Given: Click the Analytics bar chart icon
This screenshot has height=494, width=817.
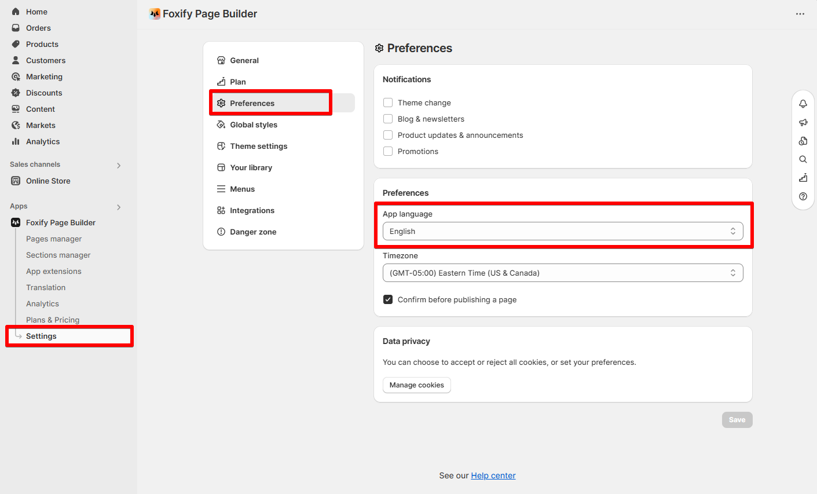Looking at the screenshot, I should tap(16, 141).
